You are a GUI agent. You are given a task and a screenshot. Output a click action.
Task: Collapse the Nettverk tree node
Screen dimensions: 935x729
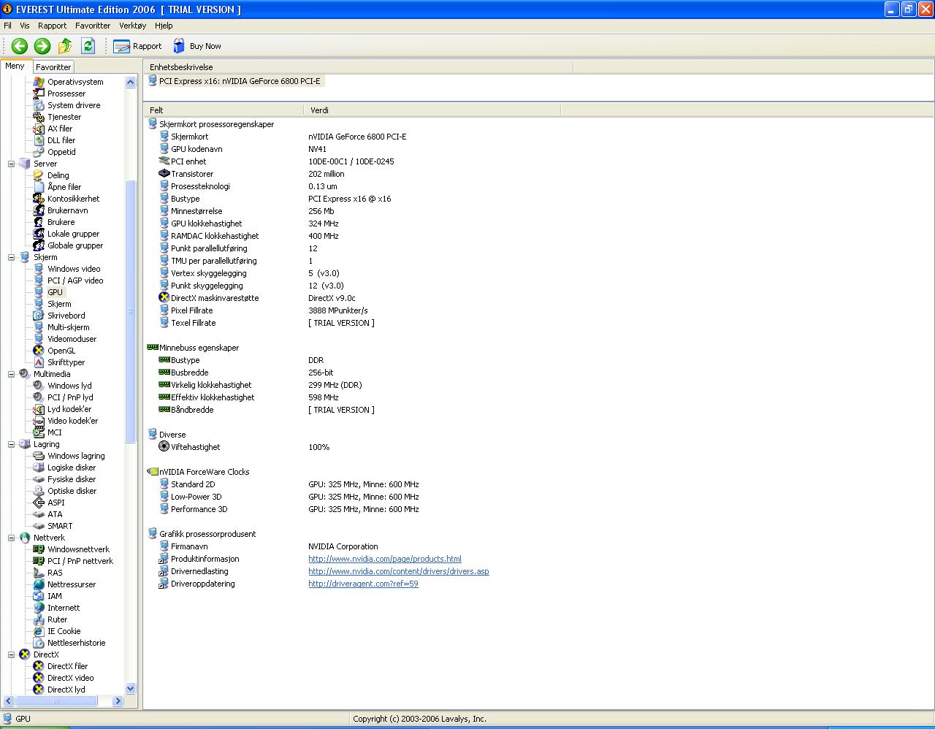12,538
